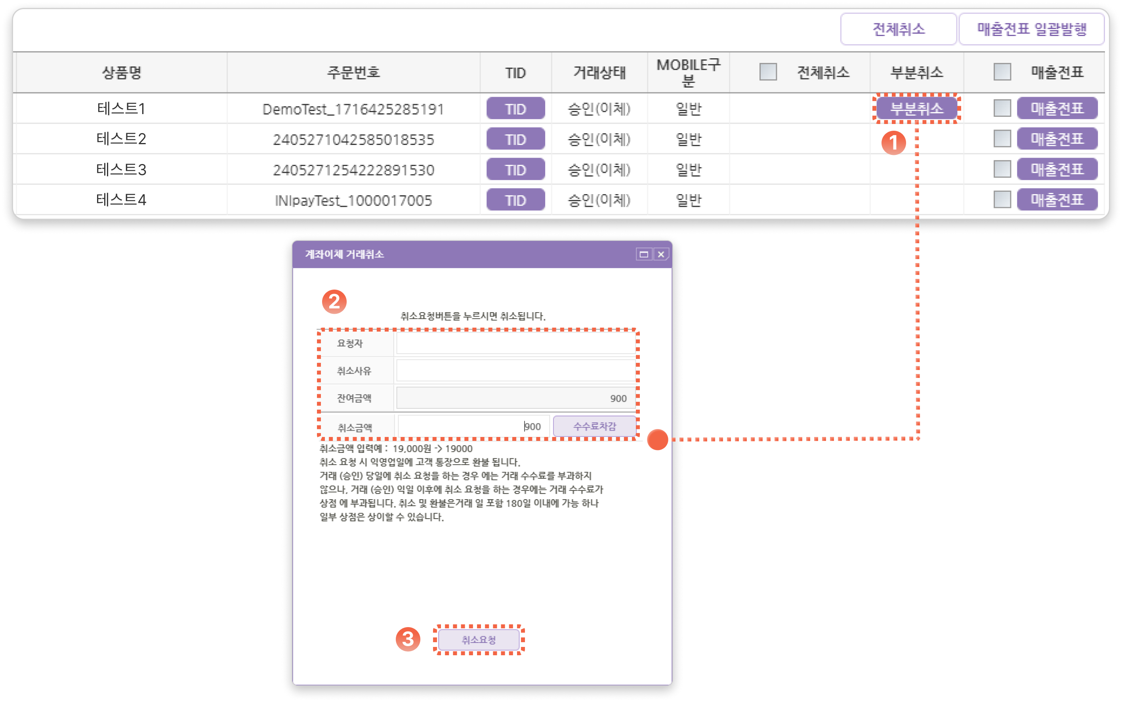Screen dimensions: 1122x702
Task: Click product name 테스트3
Action: pyautogui.click(x=121, y=170)
